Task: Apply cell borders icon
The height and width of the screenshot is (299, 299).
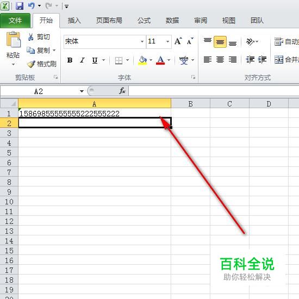Action: (119, 60)
